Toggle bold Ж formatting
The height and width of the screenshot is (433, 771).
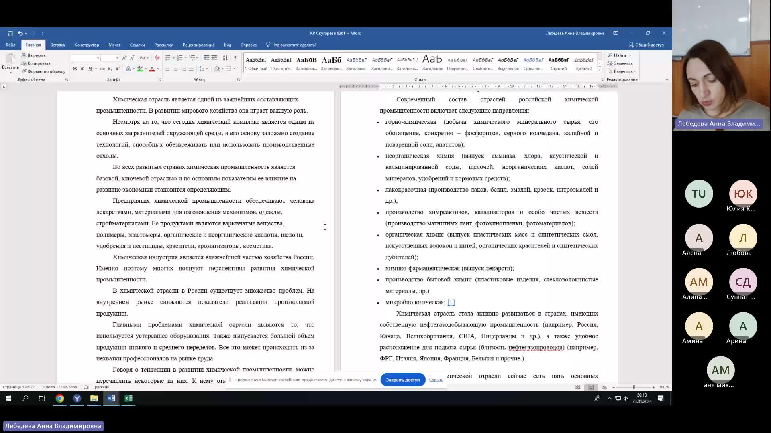point(75,69)
